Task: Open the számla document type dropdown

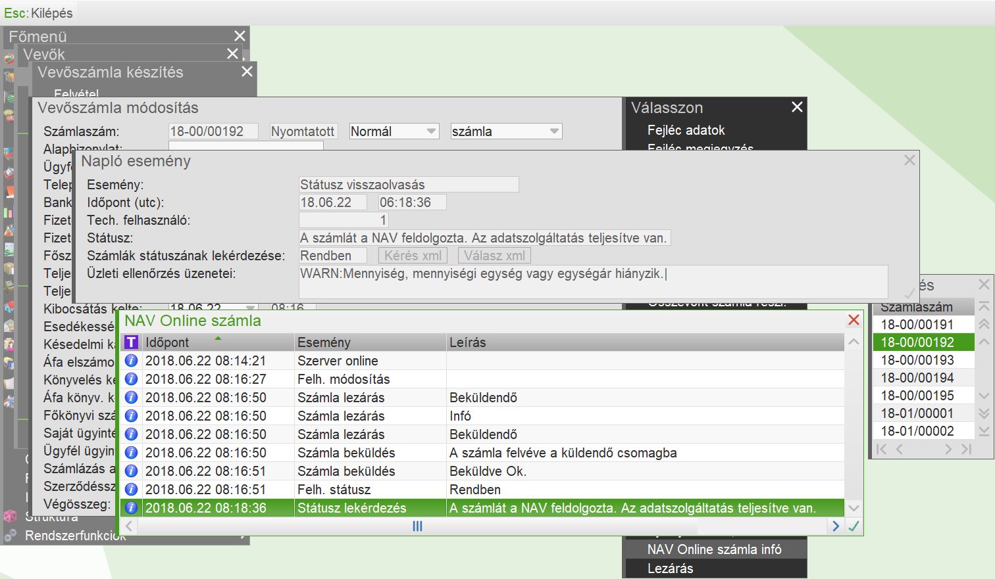Action: pos(554,131)
